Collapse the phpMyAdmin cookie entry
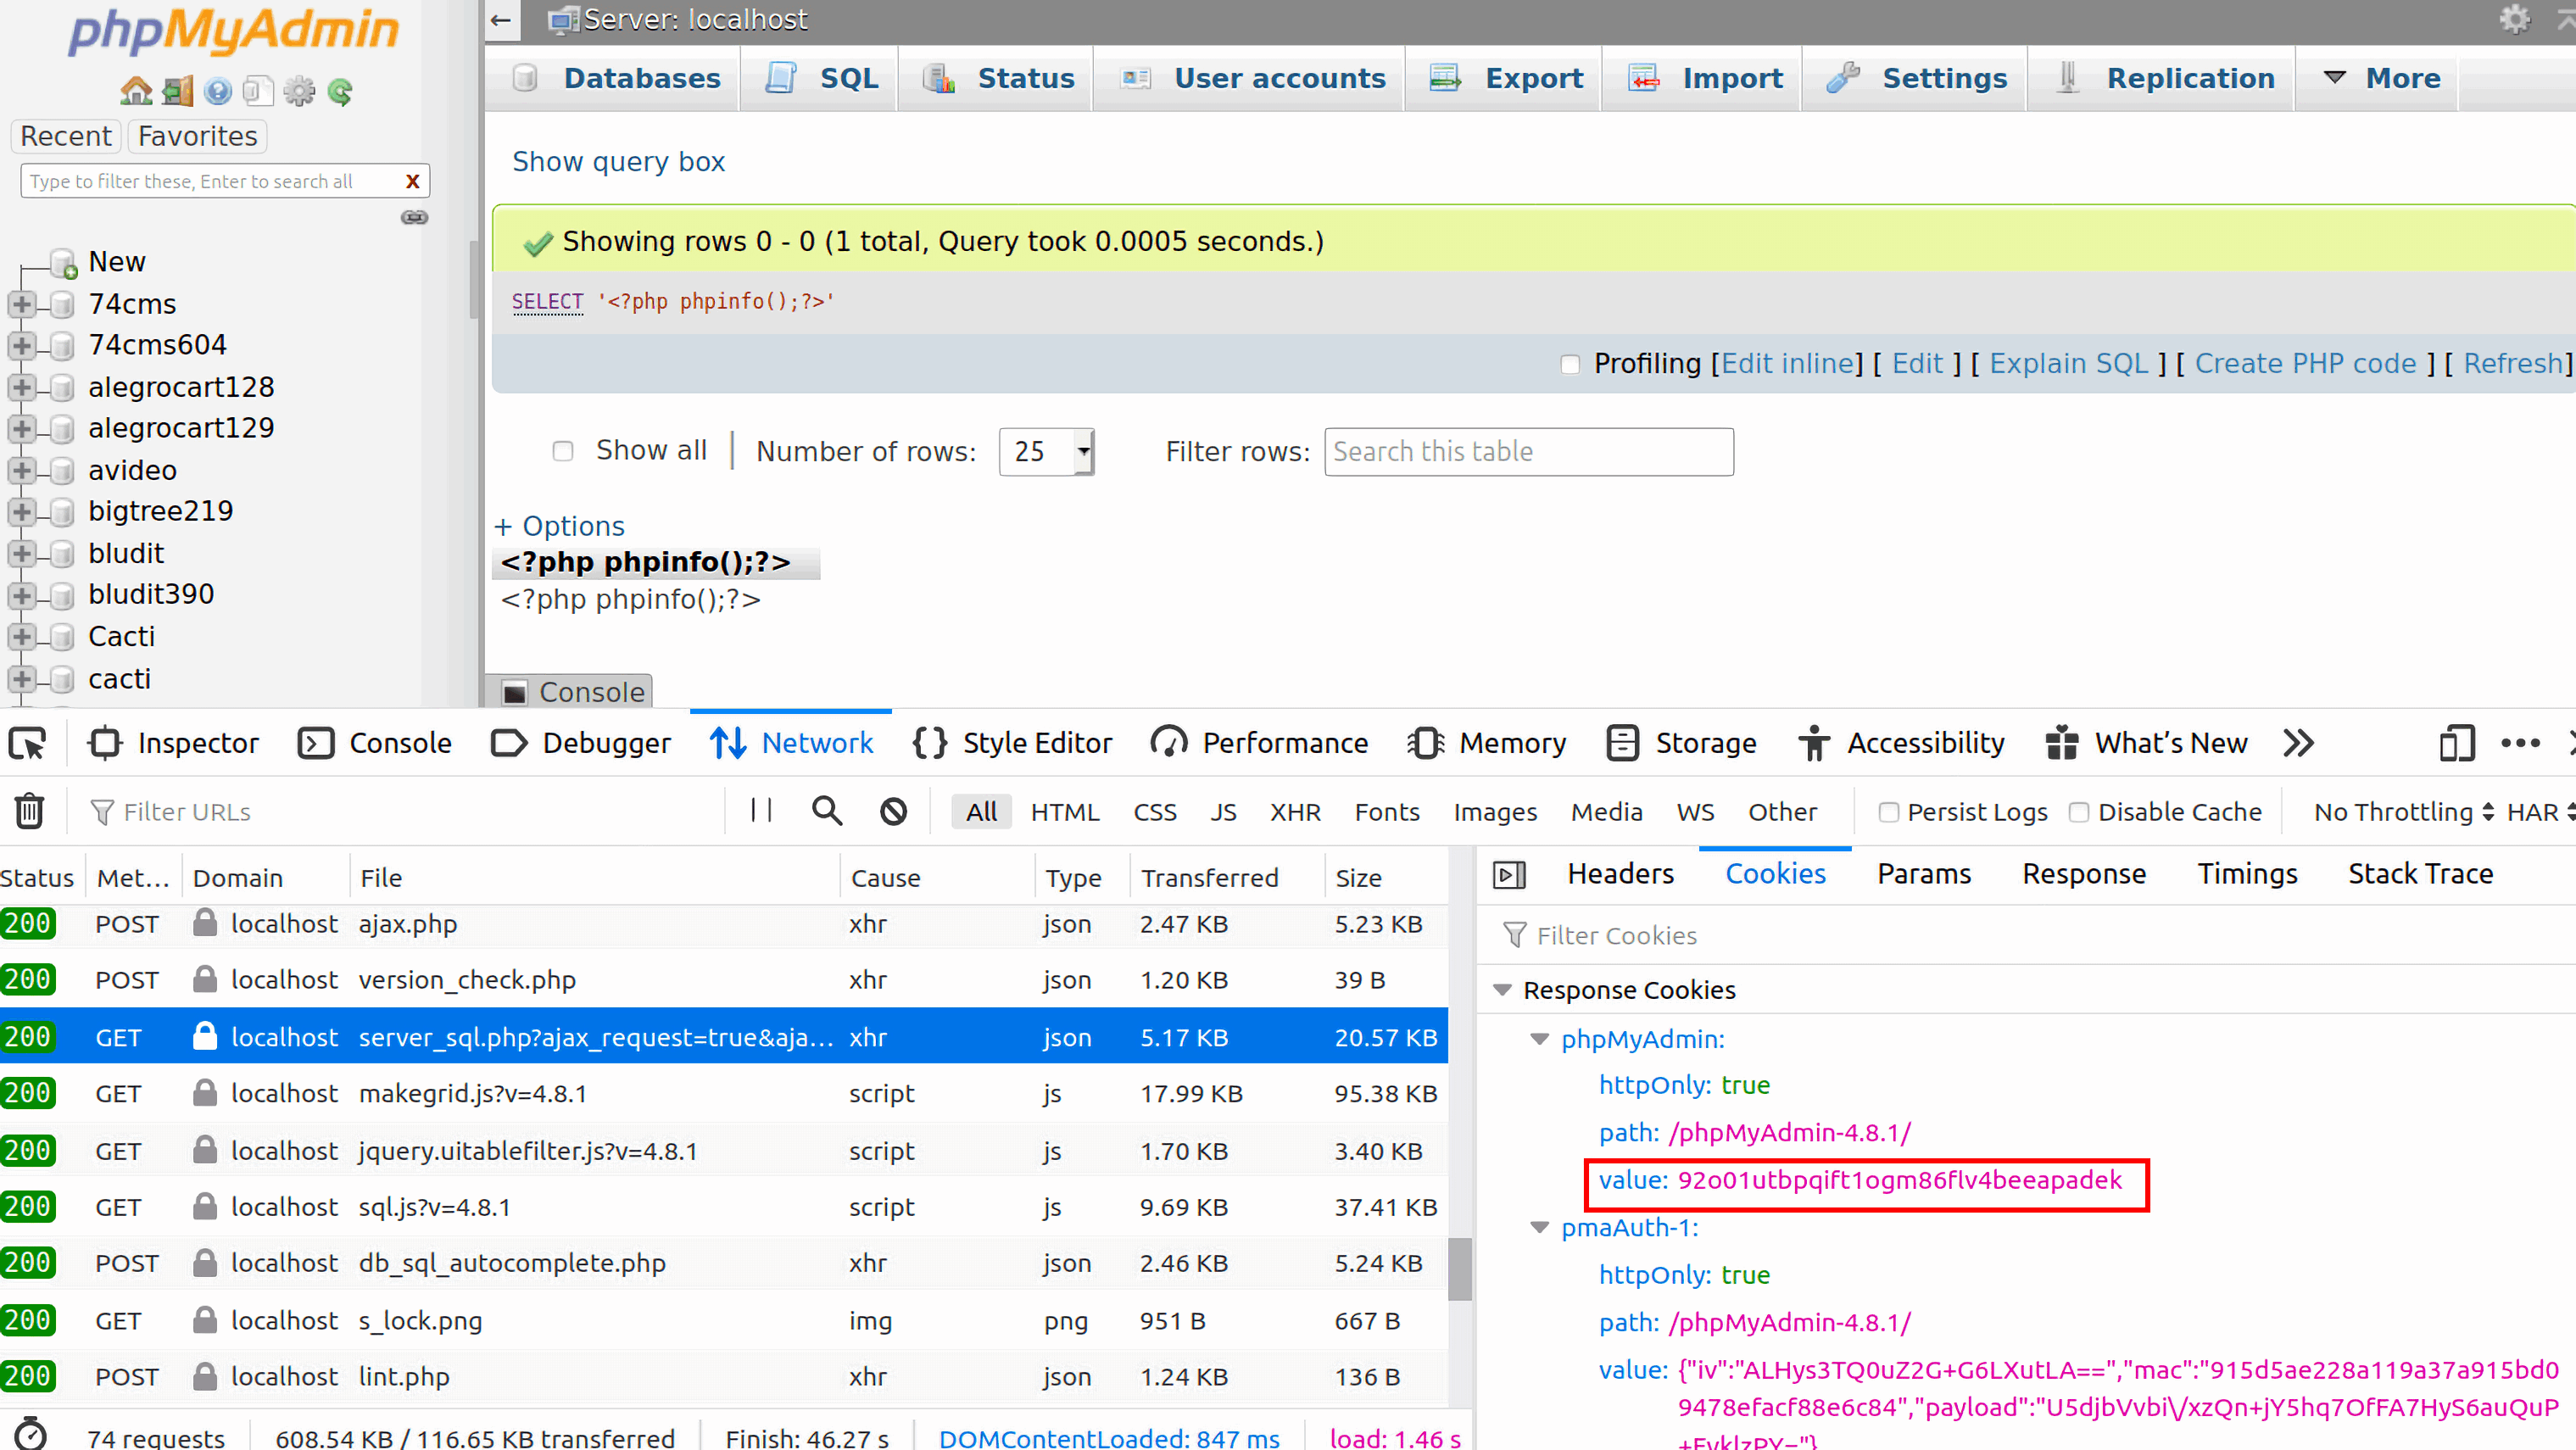2576x1450 pixels. 1540,1039
